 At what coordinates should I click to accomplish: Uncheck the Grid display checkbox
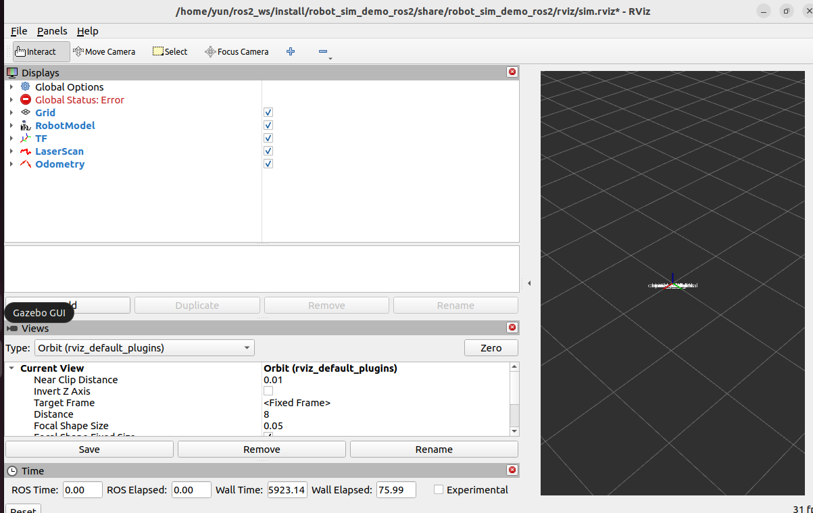(x=268, y=112)
